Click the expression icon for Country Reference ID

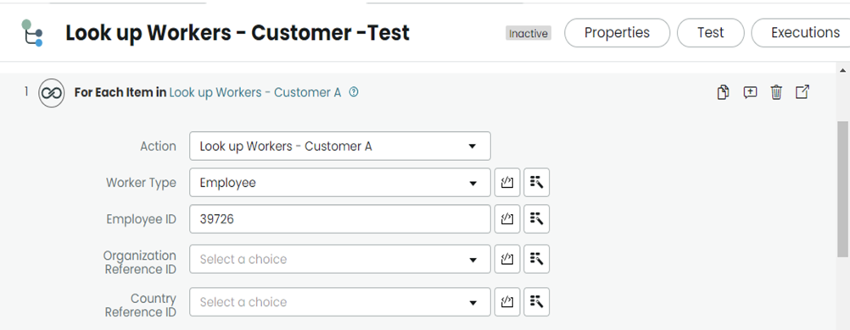click(x=507, y=302)
